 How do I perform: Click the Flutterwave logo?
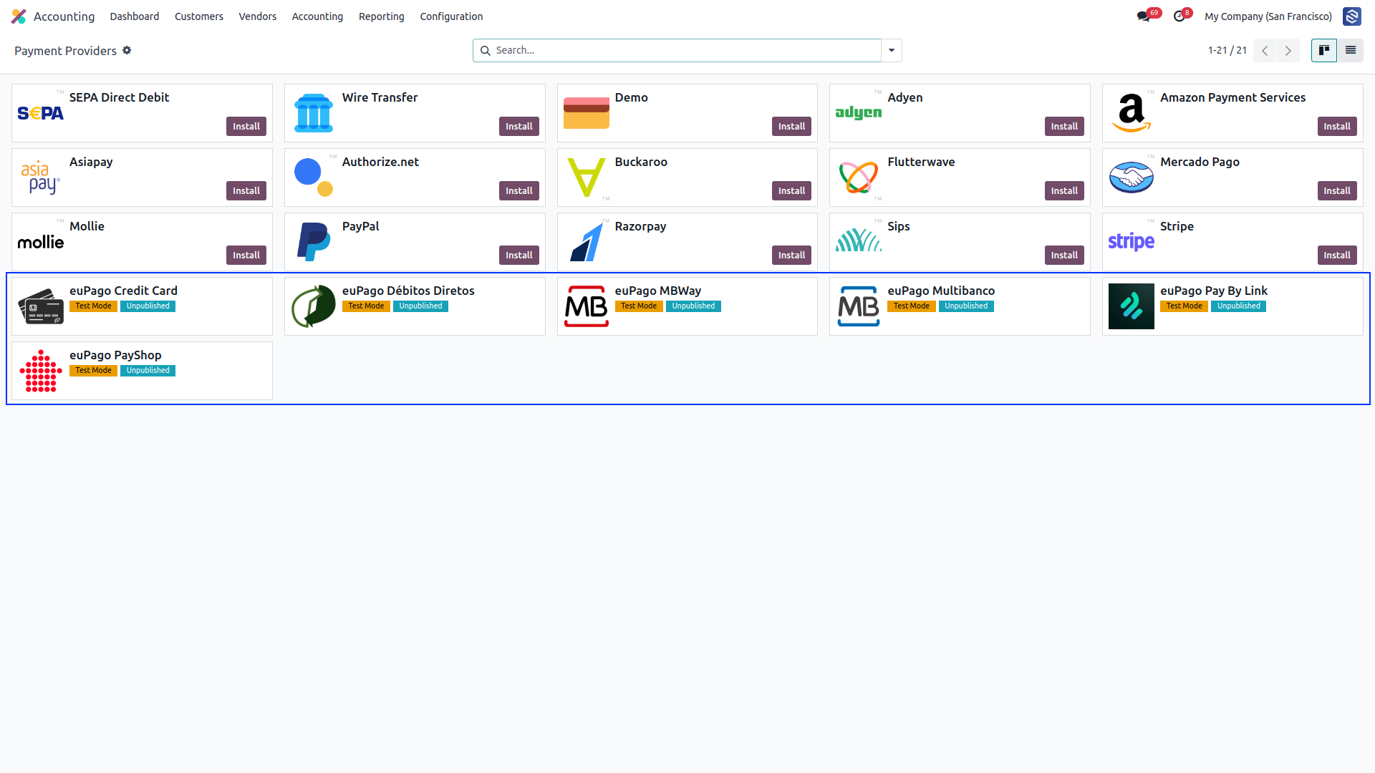click(x=859, y=178)
